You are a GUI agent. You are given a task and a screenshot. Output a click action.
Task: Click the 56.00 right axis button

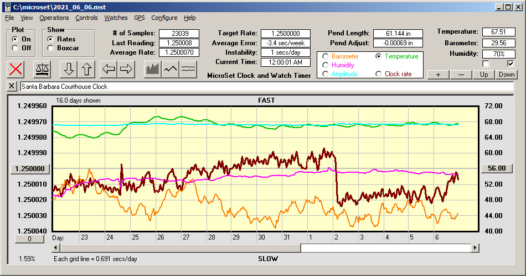[497, 168]
